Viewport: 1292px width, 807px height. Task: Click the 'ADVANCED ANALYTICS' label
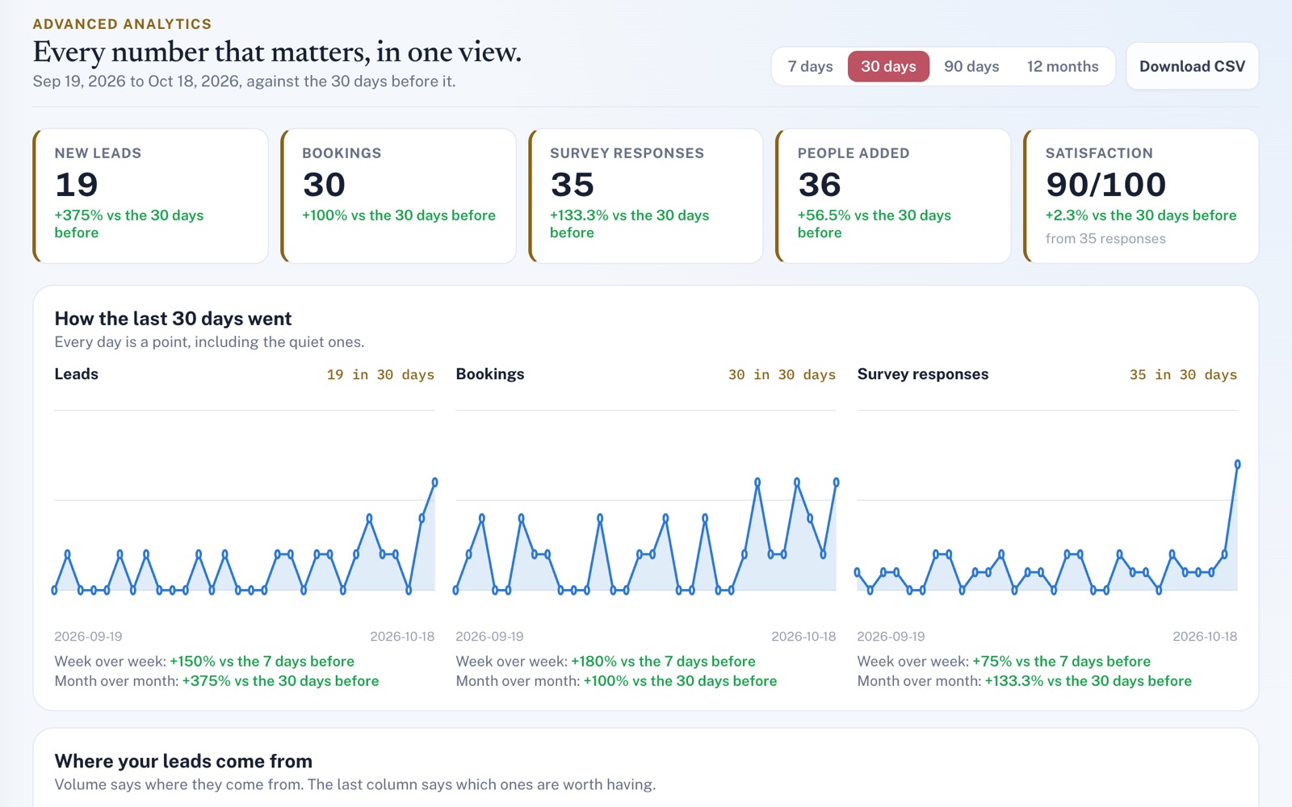tap(122, 24)
